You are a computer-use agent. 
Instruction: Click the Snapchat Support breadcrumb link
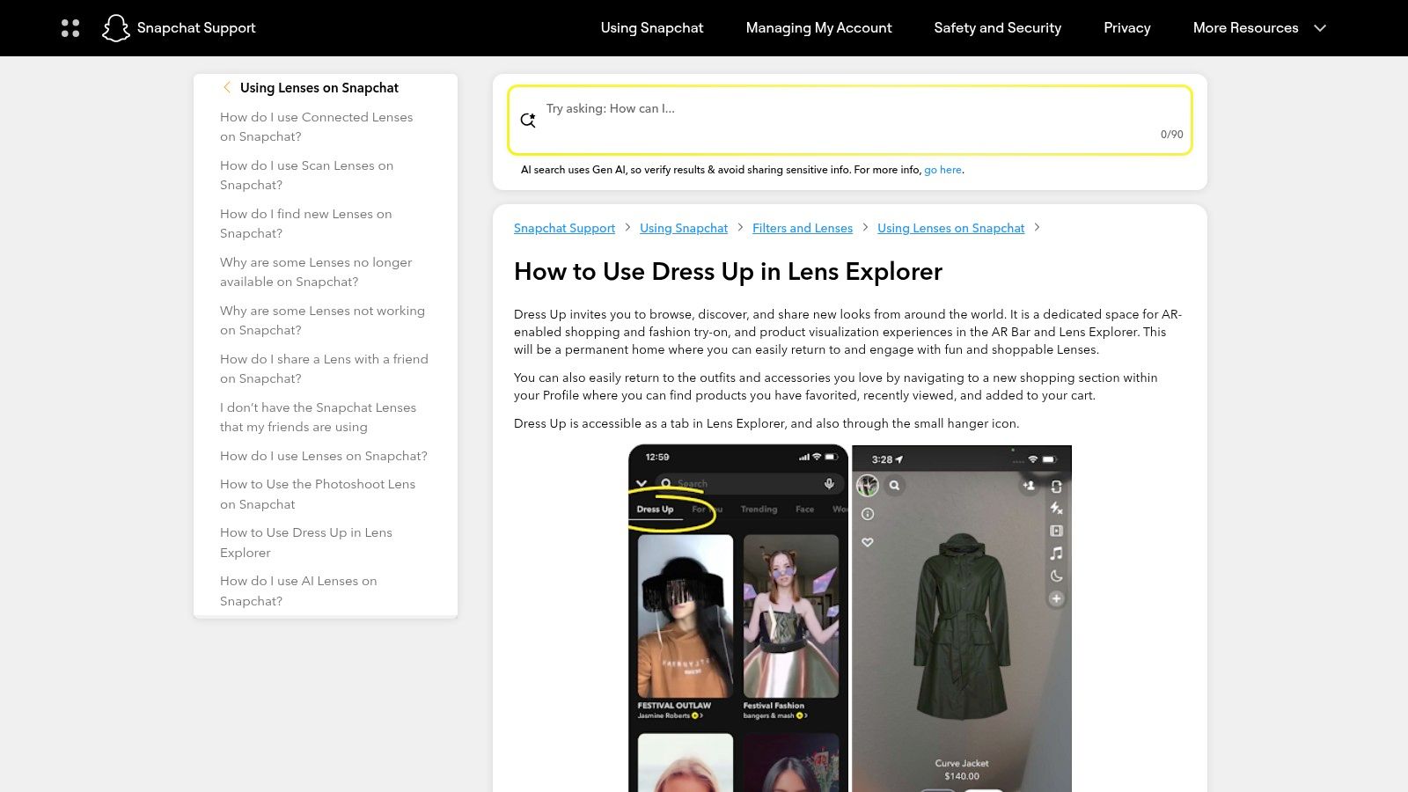[564, 228]
